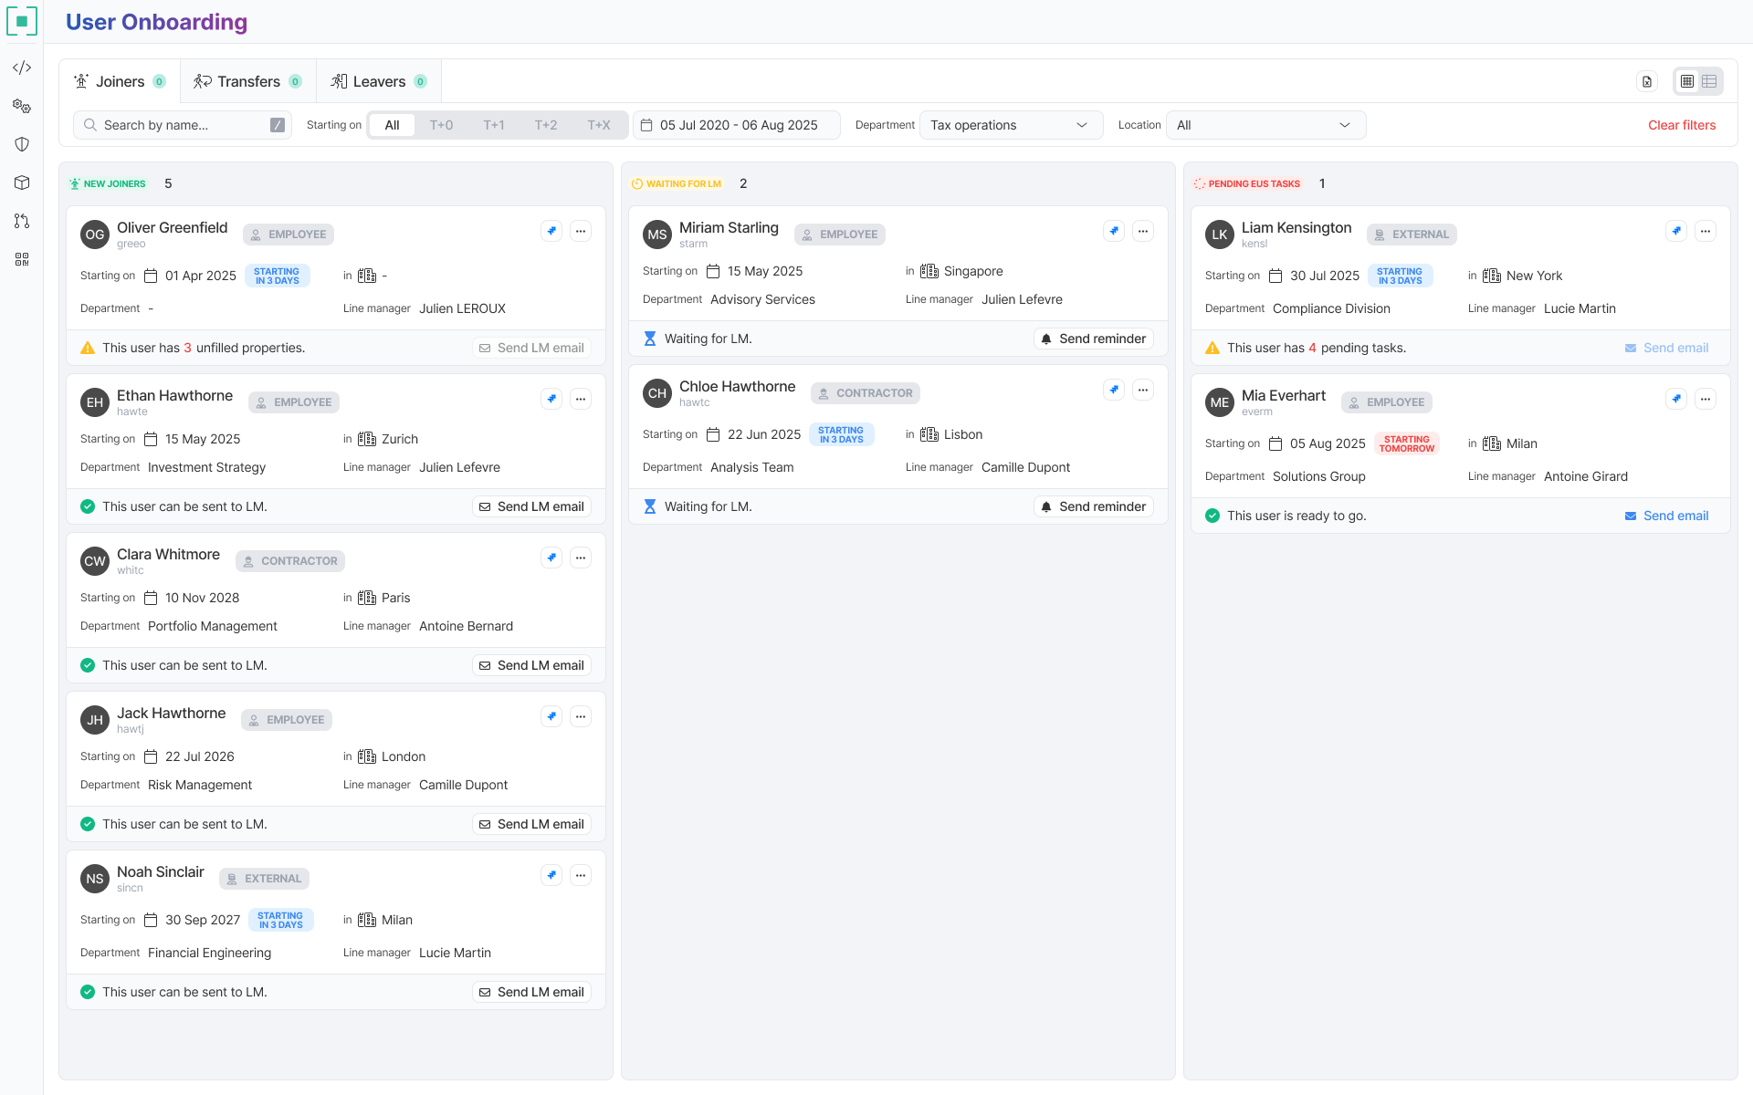Expand the Department dropdown showing Tax operations
The width and height of the screenshot is (1753, 1095).
(1010, 125)
